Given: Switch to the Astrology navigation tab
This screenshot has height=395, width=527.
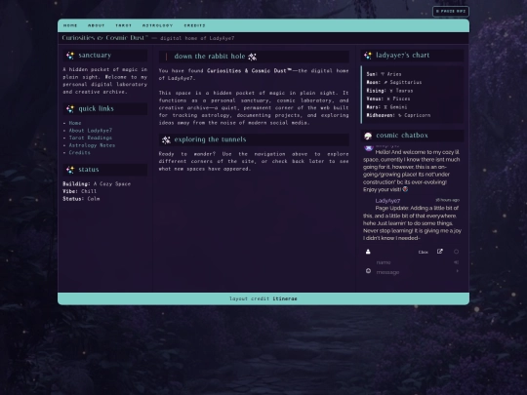Looking at the screenshot, I should click(x=157, y=25).
